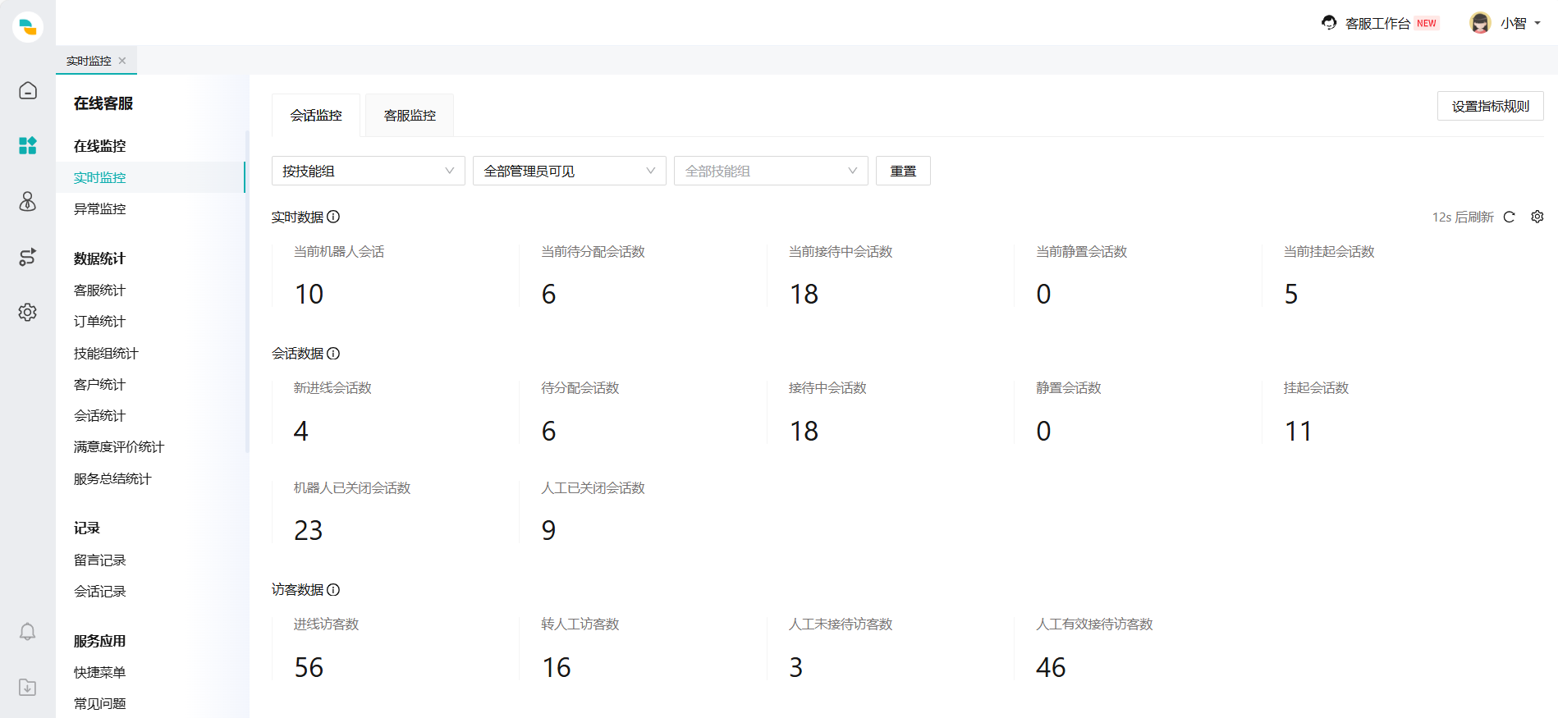Open the 全部技能组 dropdown
The image size is (1558, 718).
(771, 171)
